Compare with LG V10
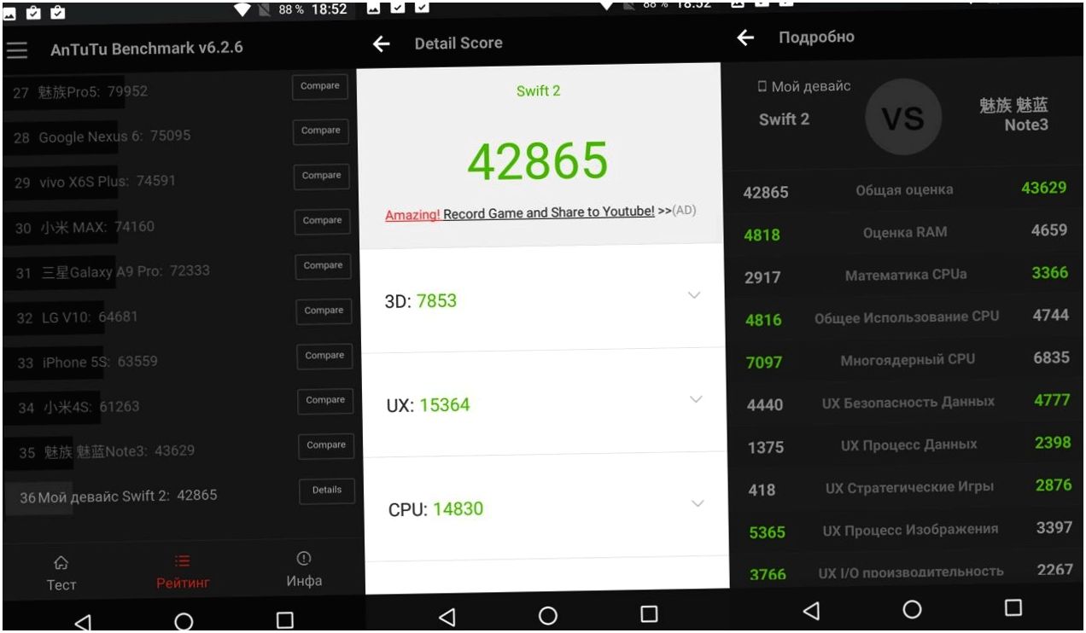Viewport: 1086px width, 633px height. pos(324,311)
